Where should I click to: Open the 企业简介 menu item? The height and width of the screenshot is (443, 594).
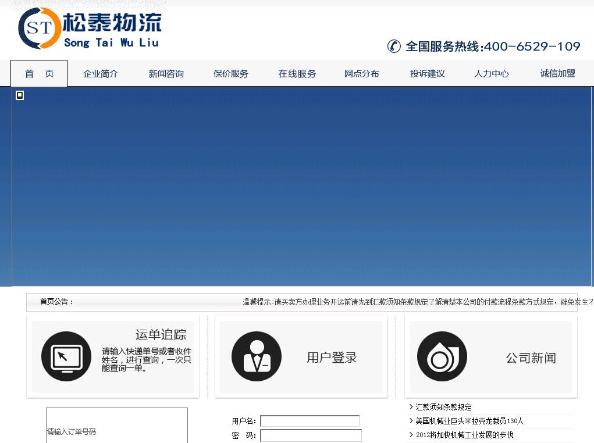pyautogui.click(x=101, y=74)
